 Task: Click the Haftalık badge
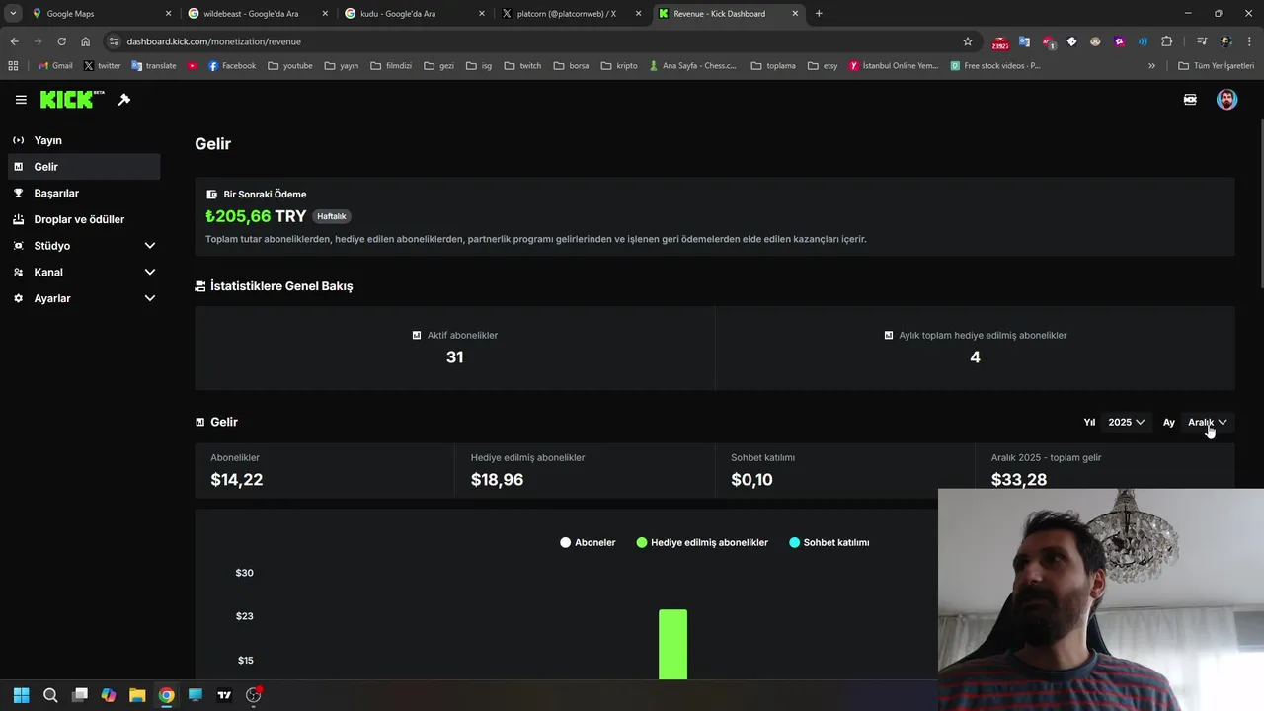[x=332, y=216]
